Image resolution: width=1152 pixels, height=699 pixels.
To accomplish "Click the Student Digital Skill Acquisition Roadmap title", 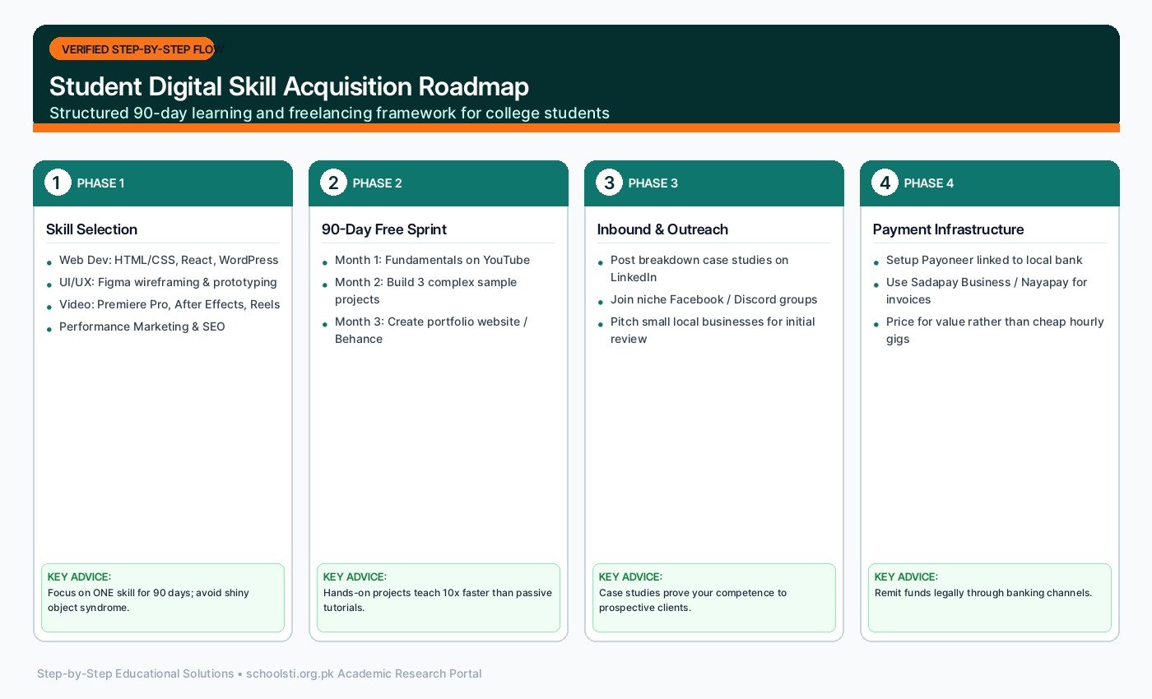I will pyautogui.click(x=289, y=86).
